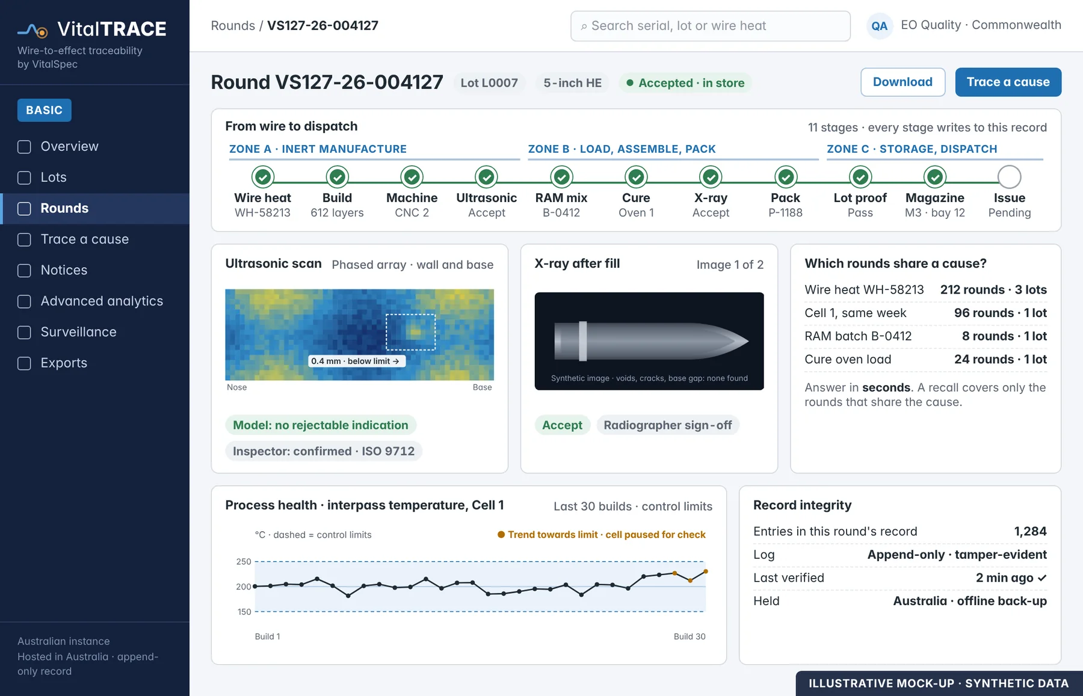Click the BASIC tier badge
The image size is (1083, 696).
pos(45,110)
